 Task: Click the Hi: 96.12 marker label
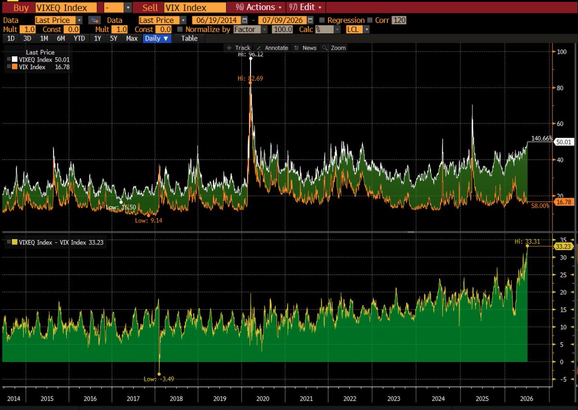tap(250, 54)
